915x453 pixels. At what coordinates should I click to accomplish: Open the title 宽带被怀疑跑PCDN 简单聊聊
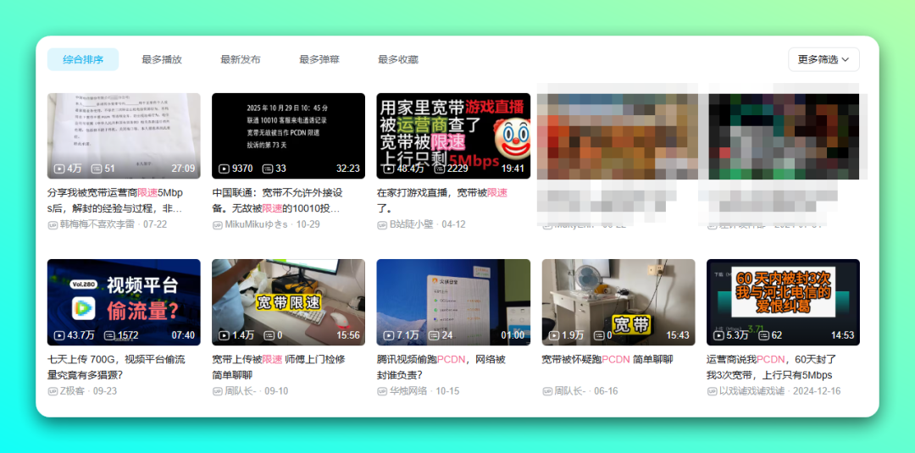pos(607,360)
